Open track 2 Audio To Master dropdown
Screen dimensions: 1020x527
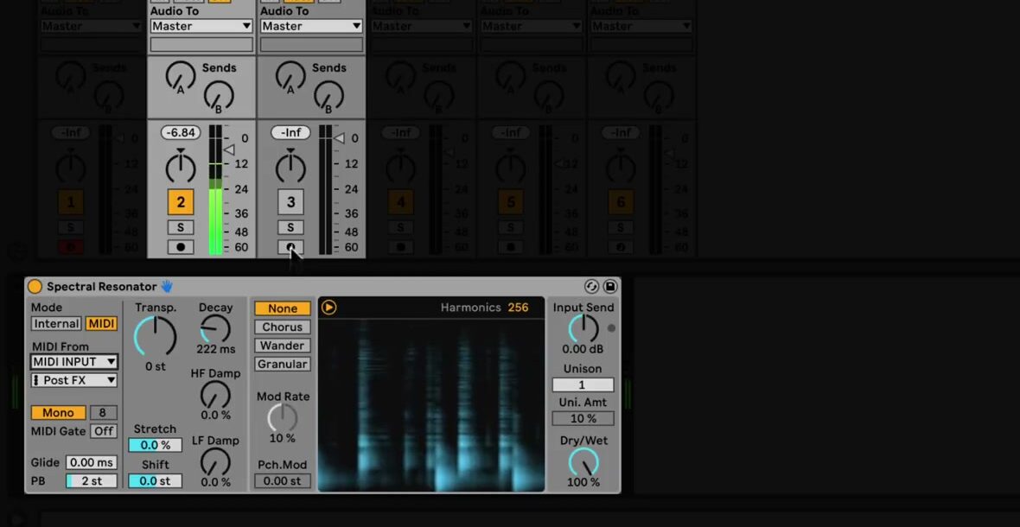tap(201, 26)
